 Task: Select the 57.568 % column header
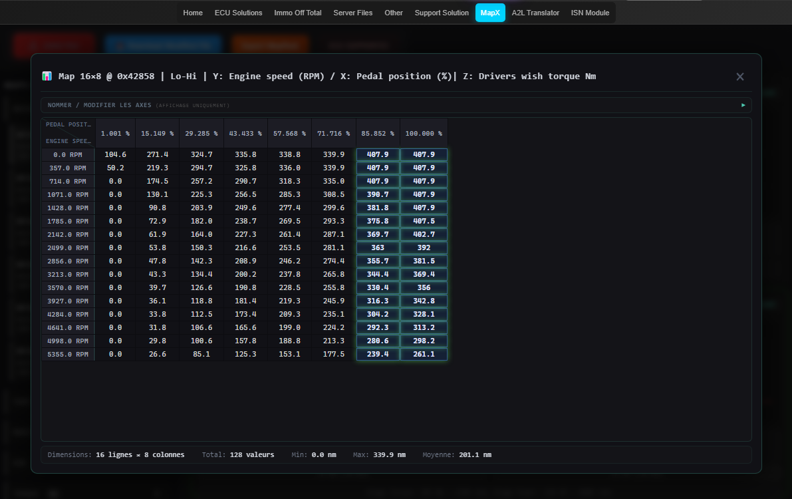click(x=289, y=134)
